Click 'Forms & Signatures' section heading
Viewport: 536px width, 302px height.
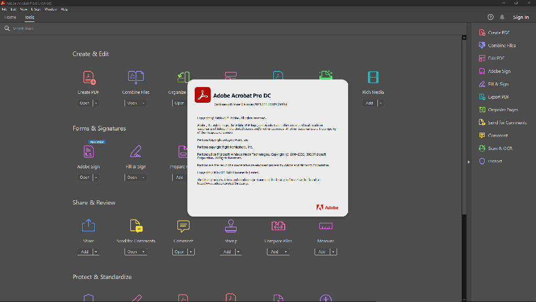click(99, 128)
